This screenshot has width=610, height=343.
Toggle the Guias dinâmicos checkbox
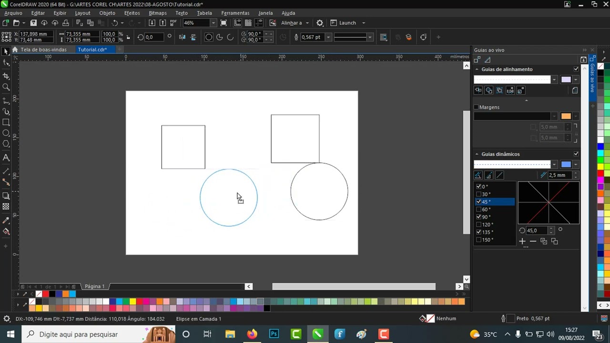click(x=576, y=154)
